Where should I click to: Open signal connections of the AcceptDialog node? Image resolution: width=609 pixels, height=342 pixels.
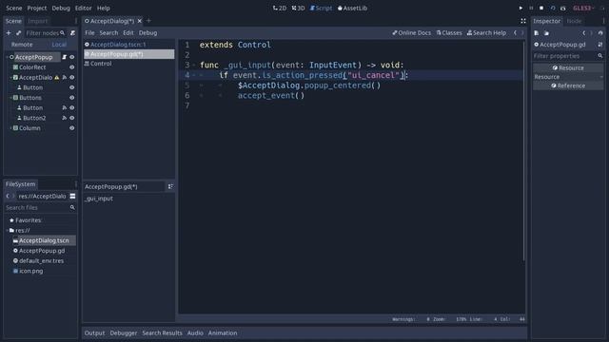pos(65,78)
